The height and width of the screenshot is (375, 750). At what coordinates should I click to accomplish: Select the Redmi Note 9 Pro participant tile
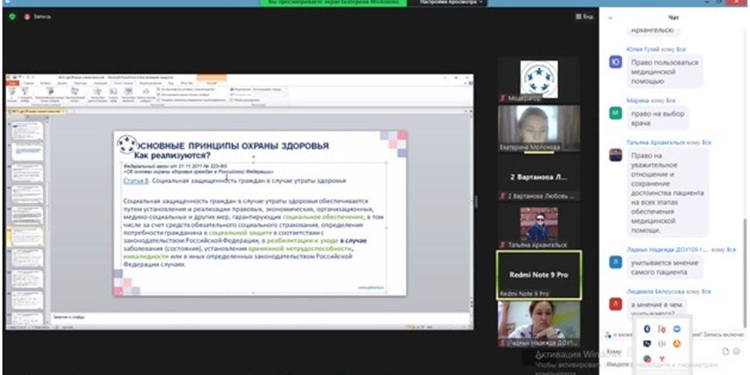(x=538, y=275)
